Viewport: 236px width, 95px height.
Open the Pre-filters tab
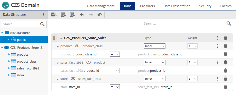coord(147,6)
